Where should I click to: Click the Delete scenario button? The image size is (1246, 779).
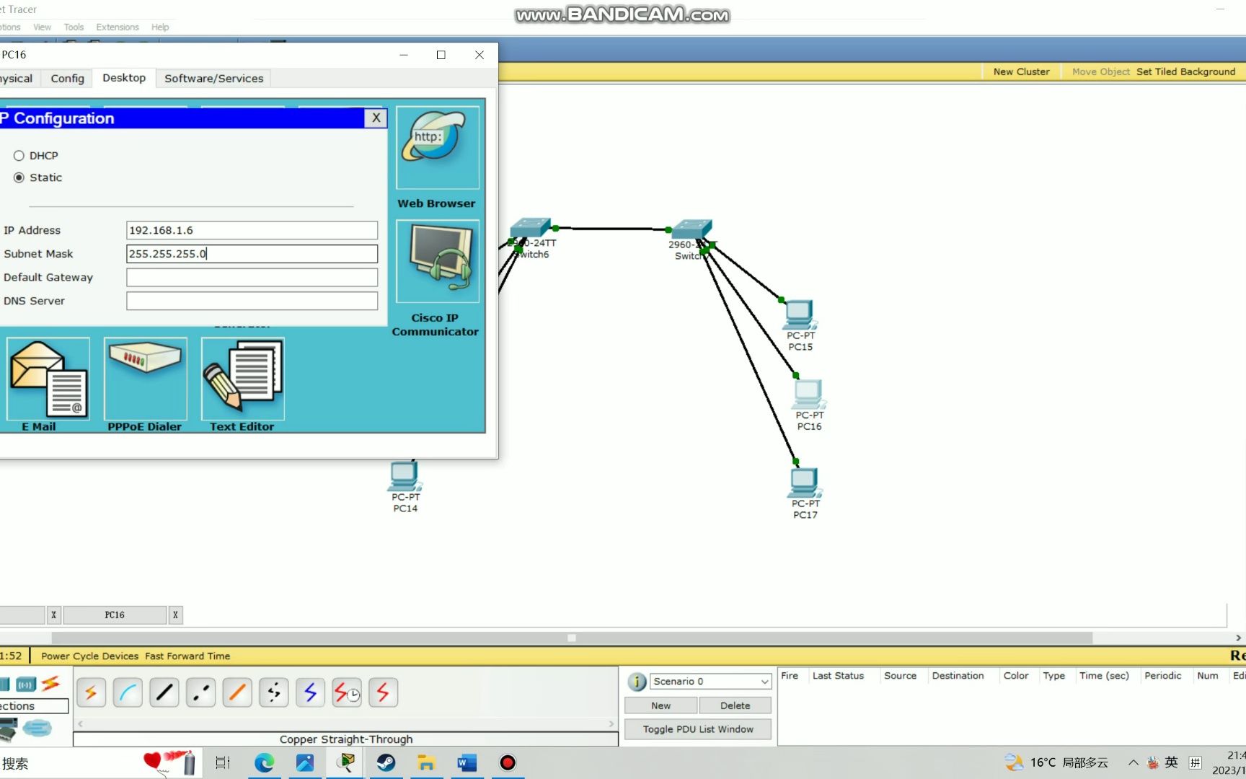pyautogui.click(x=735, y=705)
